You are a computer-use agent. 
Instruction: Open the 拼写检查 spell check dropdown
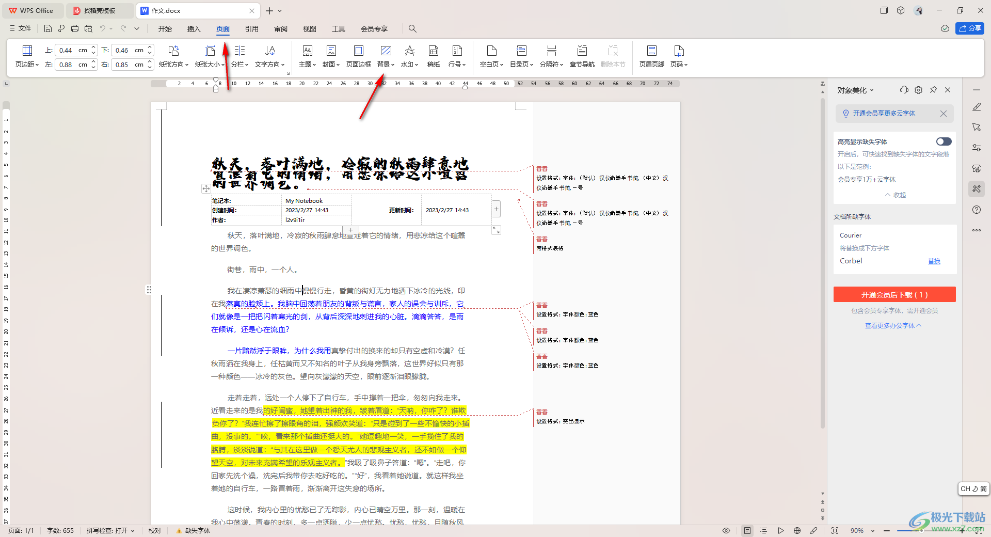coord(110,531)
